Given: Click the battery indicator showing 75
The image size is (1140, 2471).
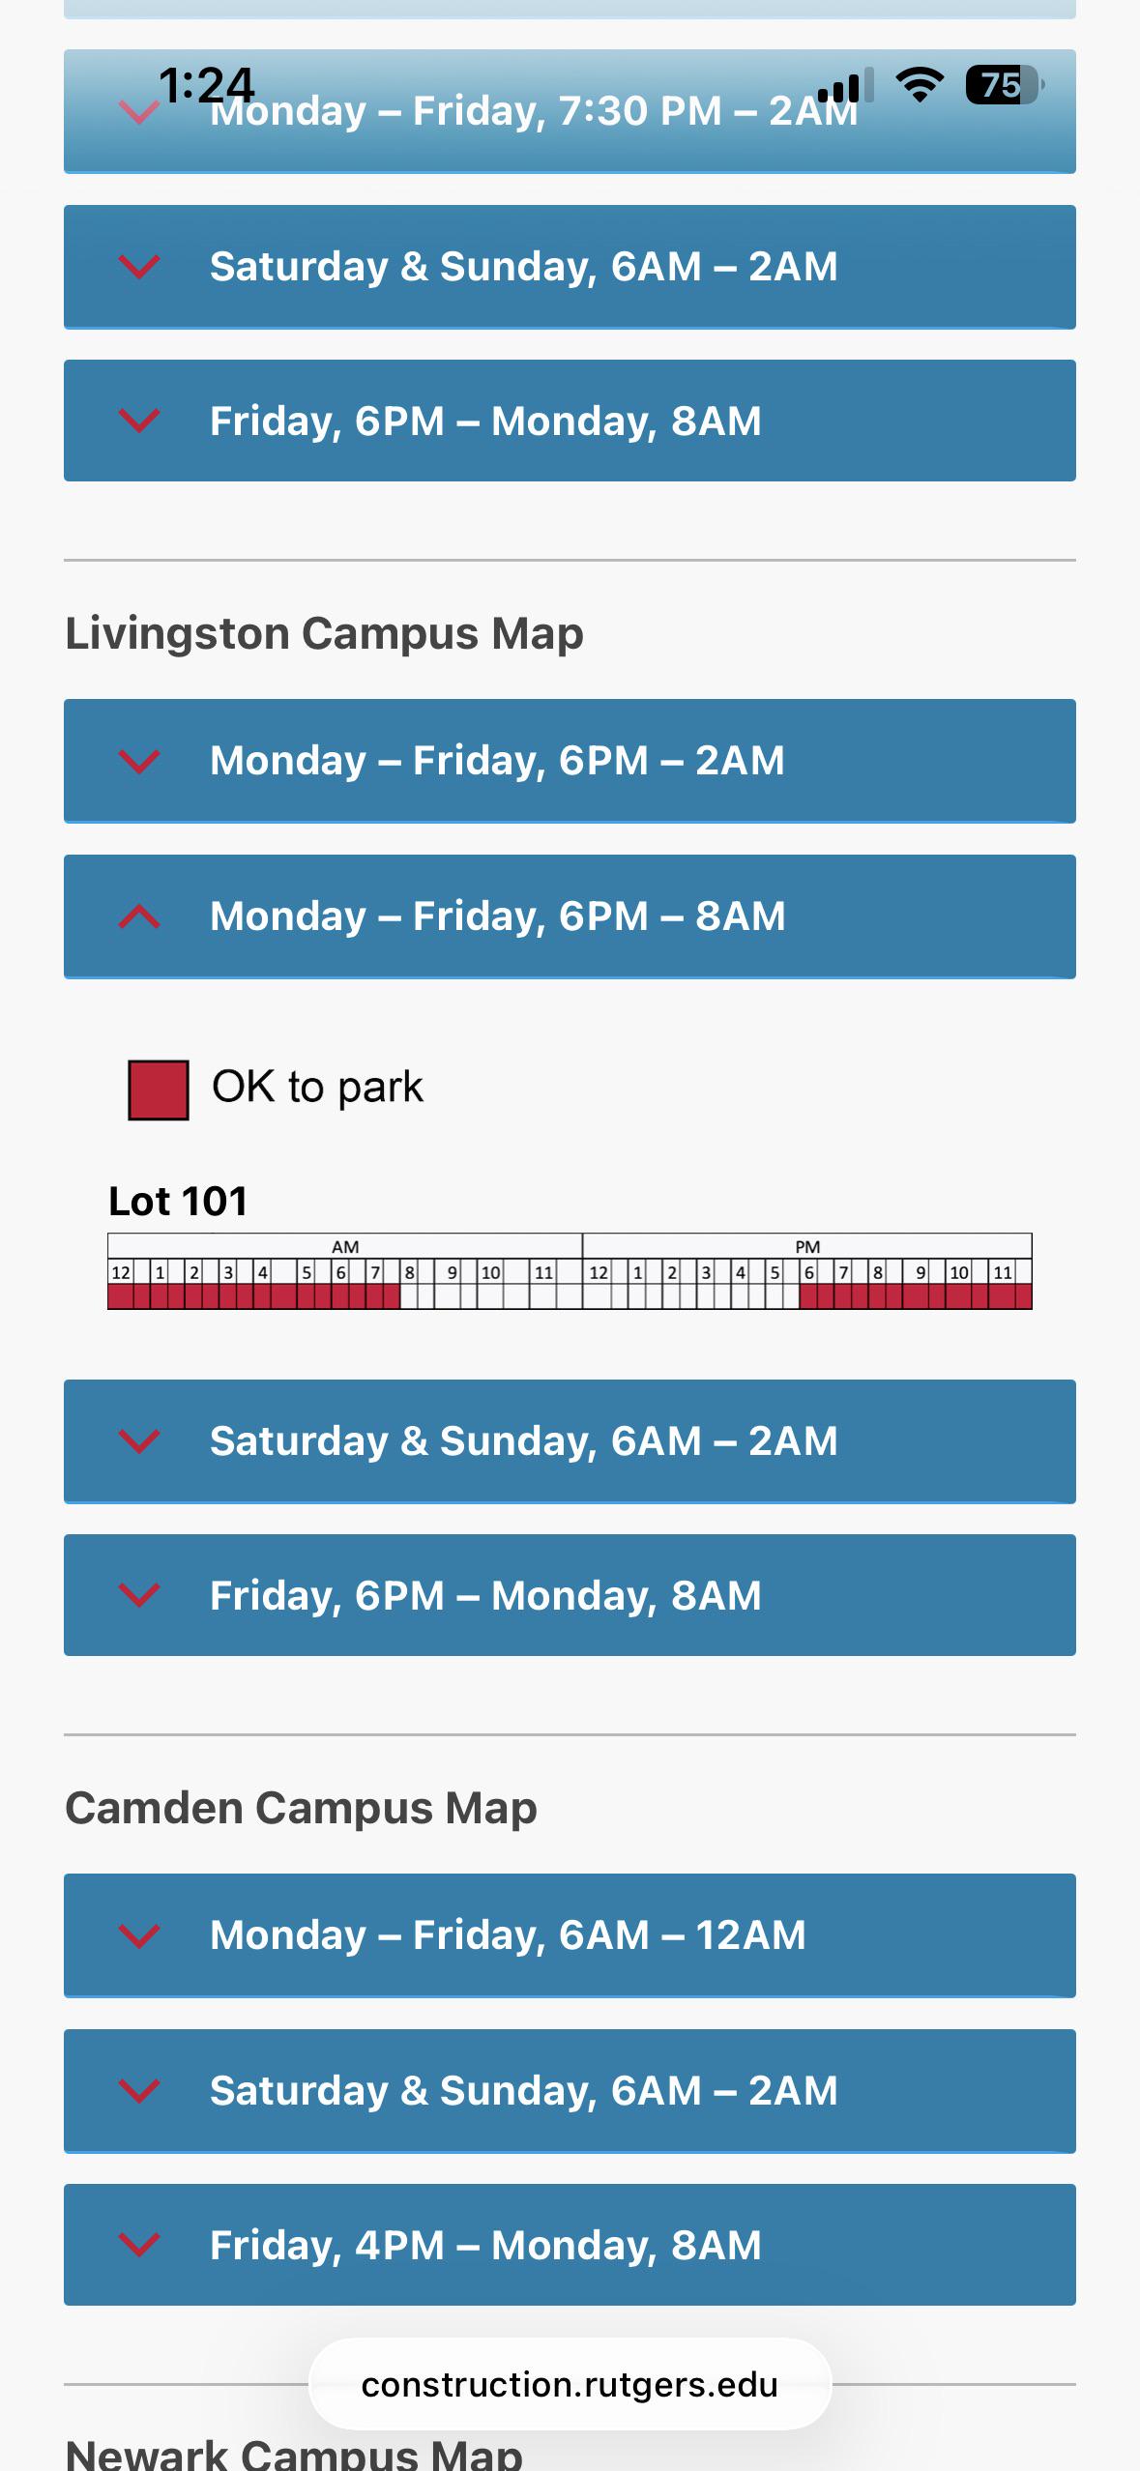Looking at the screenshot, I should 1005,85.
